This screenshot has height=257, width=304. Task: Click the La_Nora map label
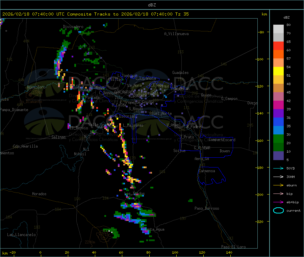pos(134,85)
